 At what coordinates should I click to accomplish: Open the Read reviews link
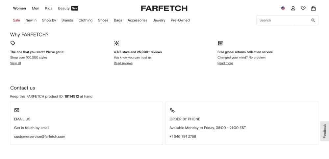click(123, 63)
